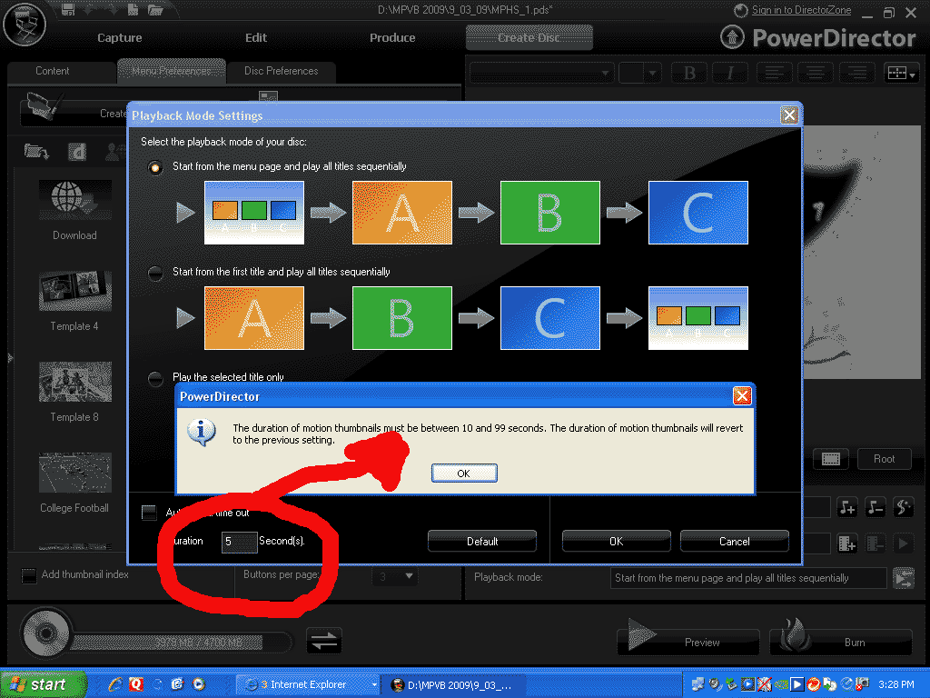
Task: Click the DirectorZone 'd' icon above templates
Action: click(77, 152)
